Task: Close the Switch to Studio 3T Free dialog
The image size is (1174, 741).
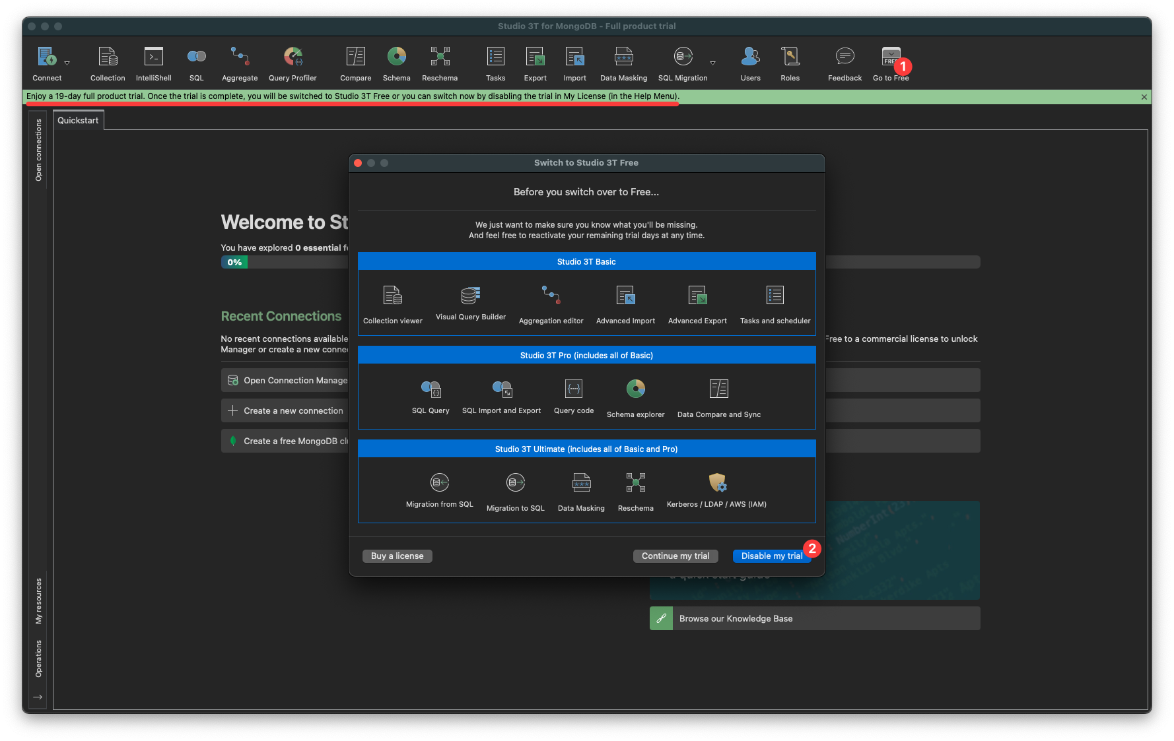Action: [358, 163]
